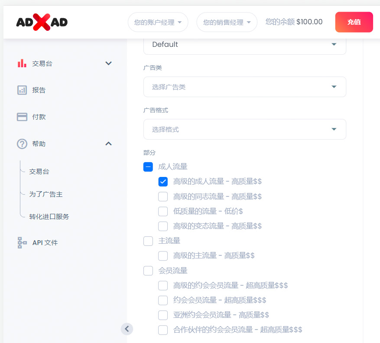Click the ADXAD logo

(42, 22)
